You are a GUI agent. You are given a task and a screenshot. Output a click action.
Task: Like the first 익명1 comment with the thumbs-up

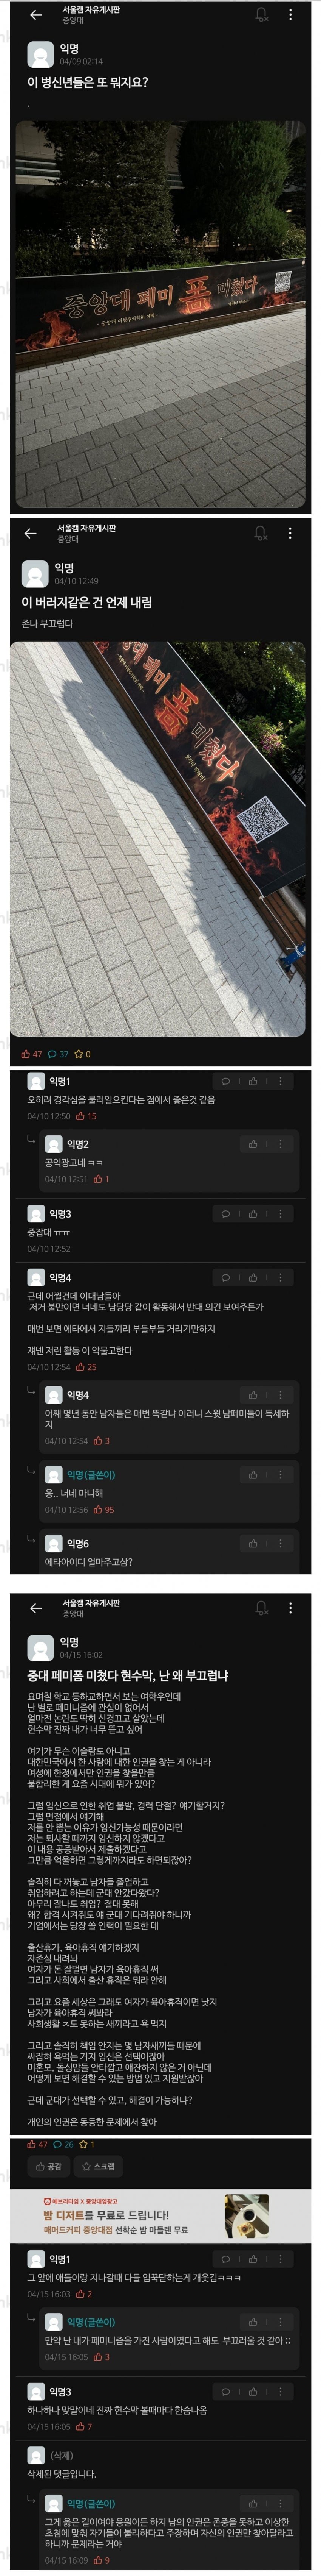click(253, 1081)
